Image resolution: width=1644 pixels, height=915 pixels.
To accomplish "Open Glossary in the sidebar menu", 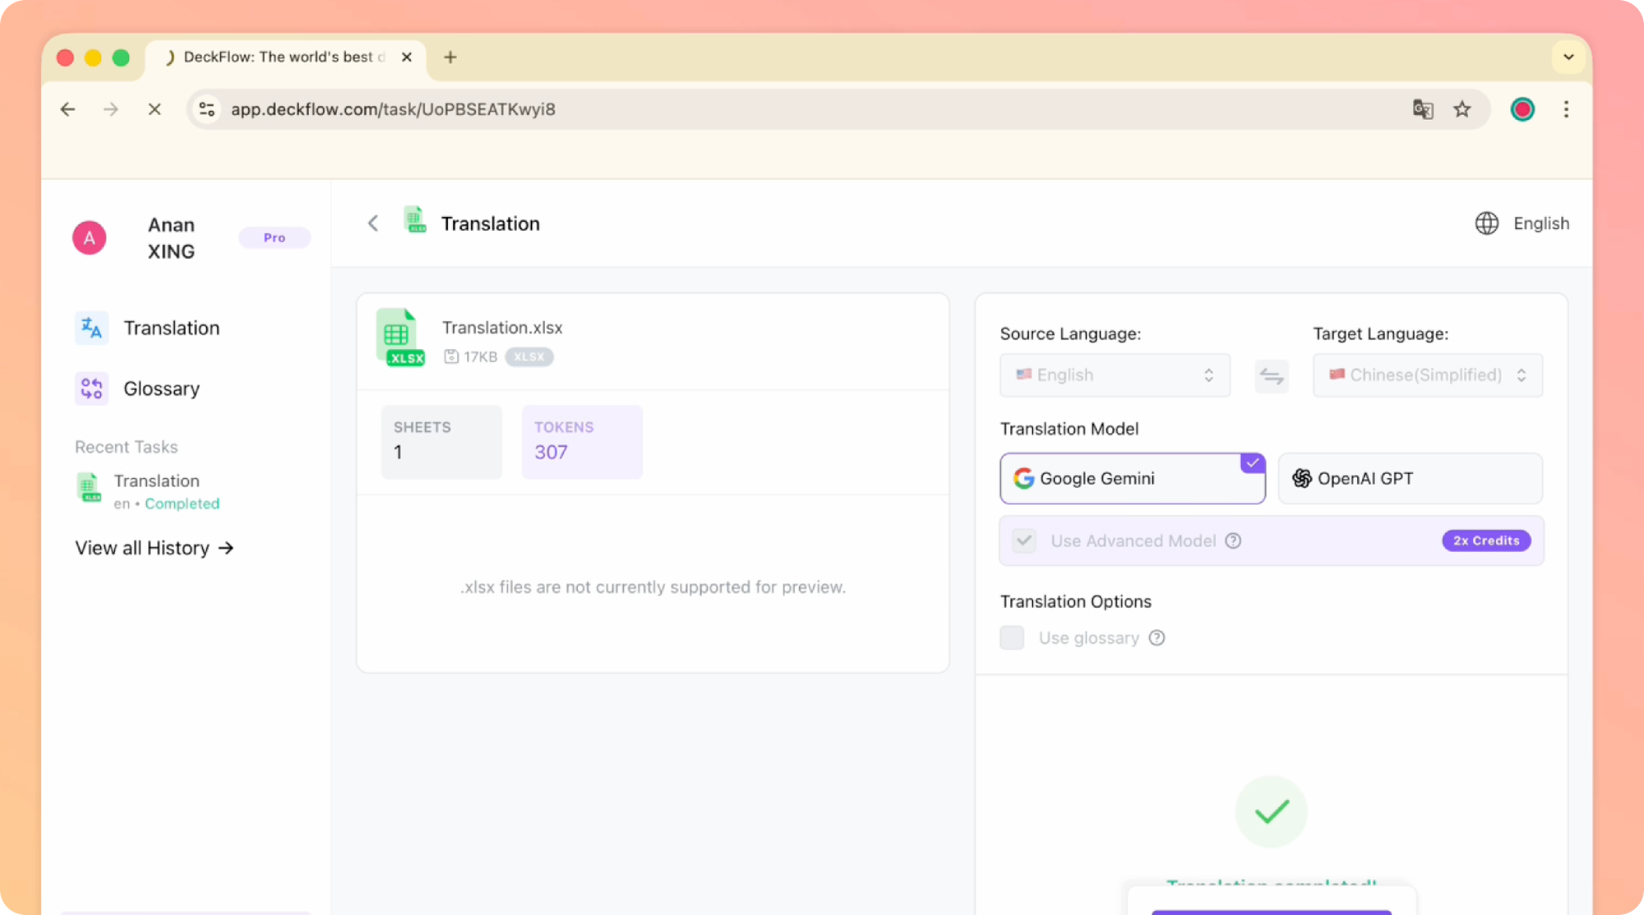I will (x=161, y=389).
